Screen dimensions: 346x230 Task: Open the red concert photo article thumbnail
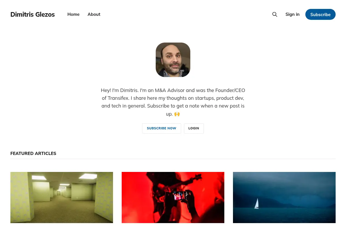[173, 198]
